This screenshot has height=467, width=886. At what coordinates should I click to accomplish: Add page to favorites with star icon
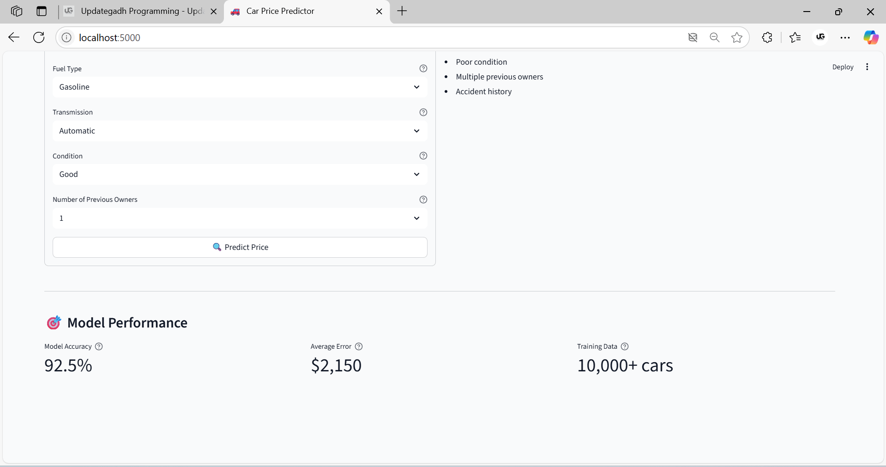(737, 37)
